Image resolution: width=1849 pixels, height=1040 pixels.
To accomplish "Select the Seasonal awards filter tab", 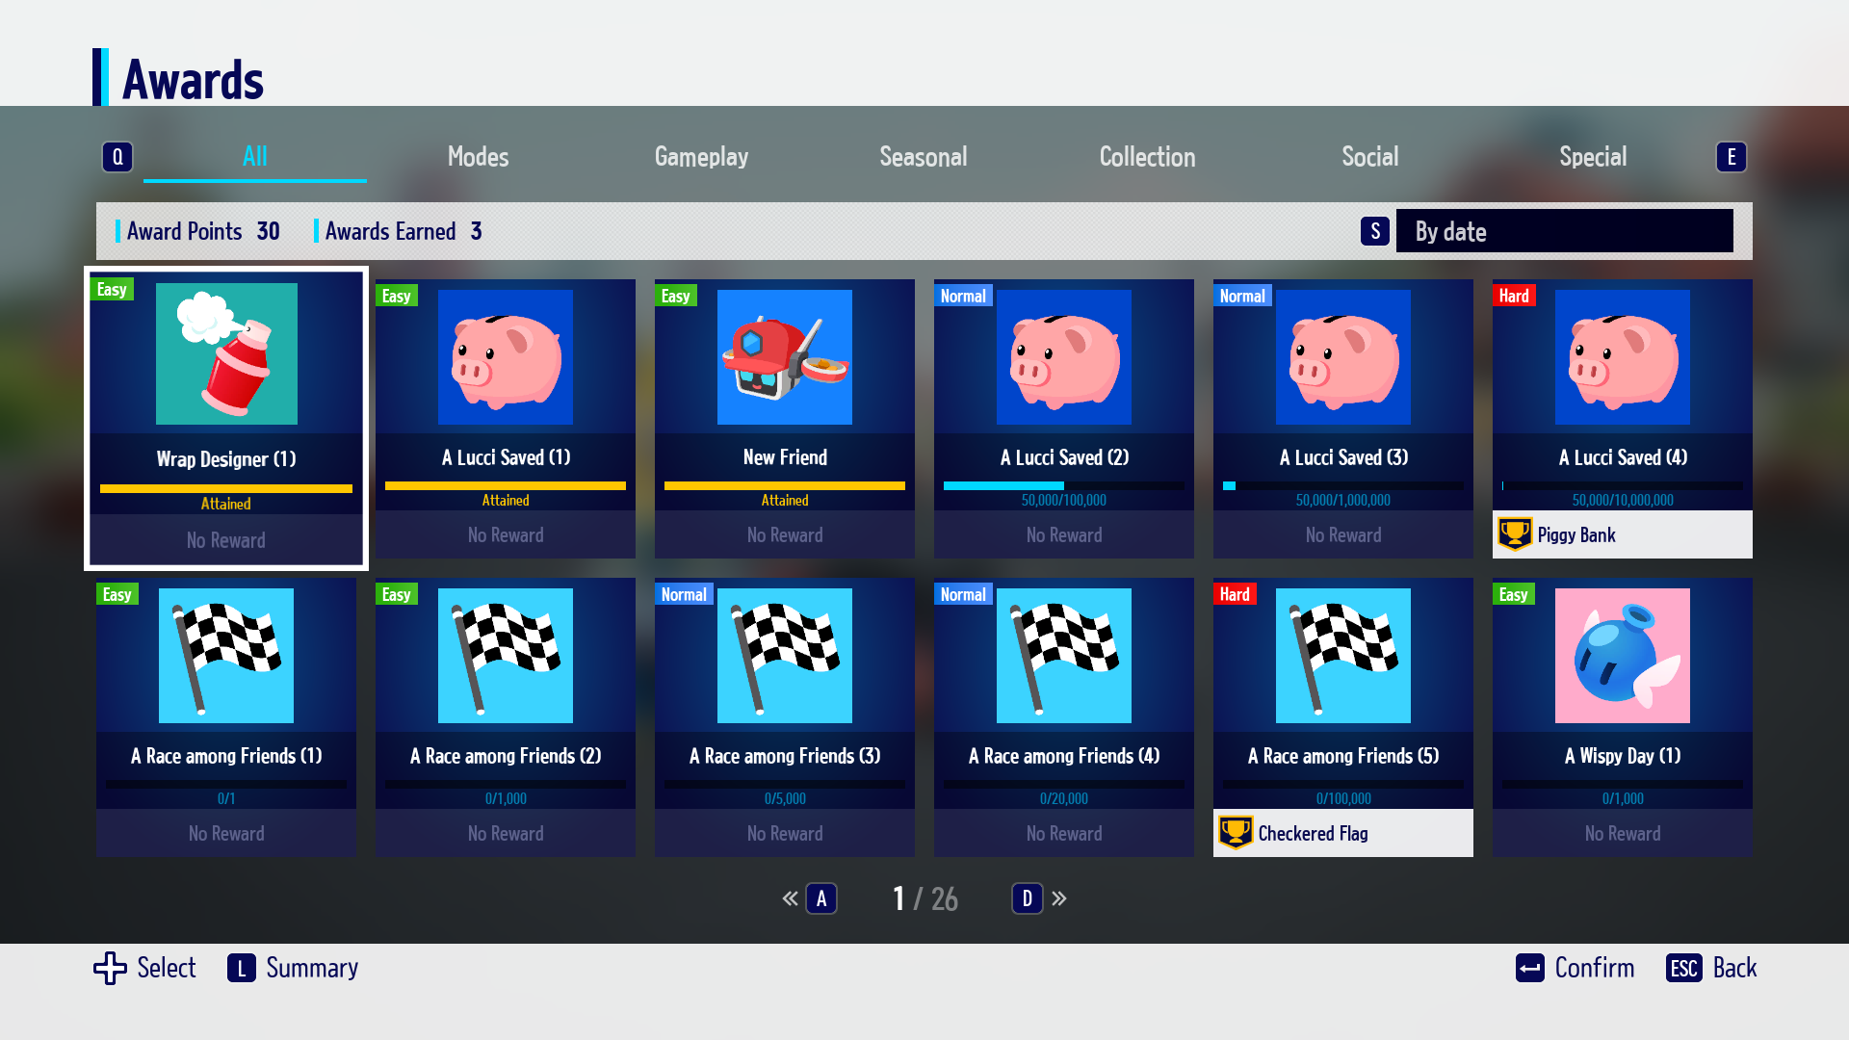I will click(x=924, y=155).
